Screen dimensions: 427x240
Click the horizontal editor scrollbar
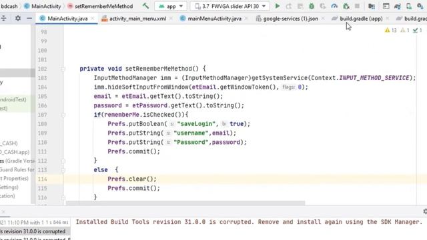pos(185,203)
